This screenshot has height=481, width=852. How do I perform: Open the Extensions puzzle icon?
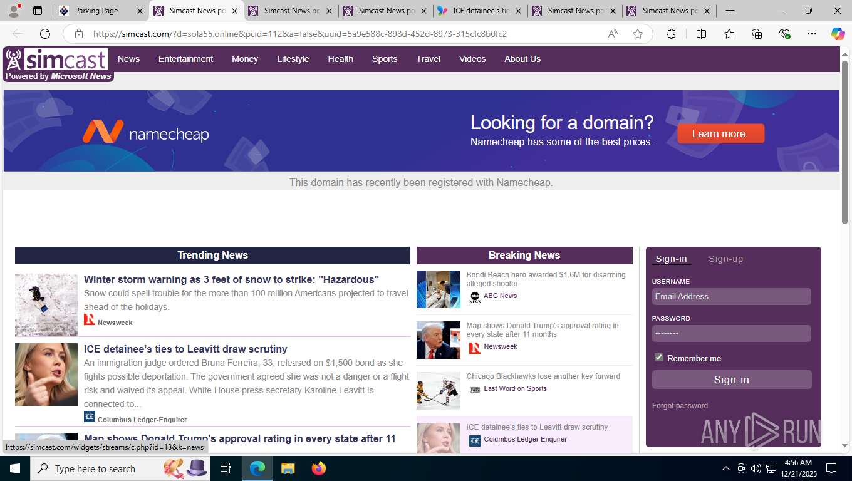[671, 34]
